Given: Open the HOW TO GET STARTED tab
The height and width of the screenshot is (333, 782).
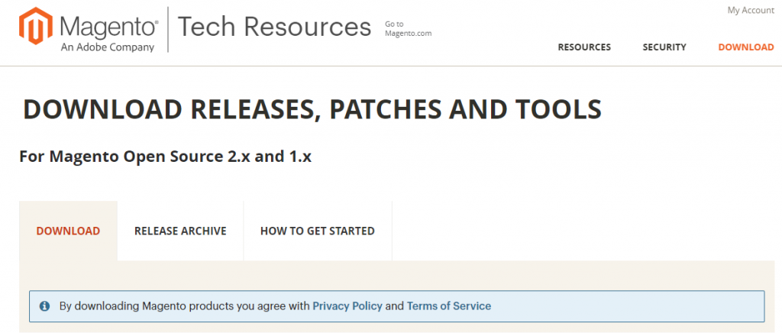Looking at the screenshot, I should click(x=317, y=231).
